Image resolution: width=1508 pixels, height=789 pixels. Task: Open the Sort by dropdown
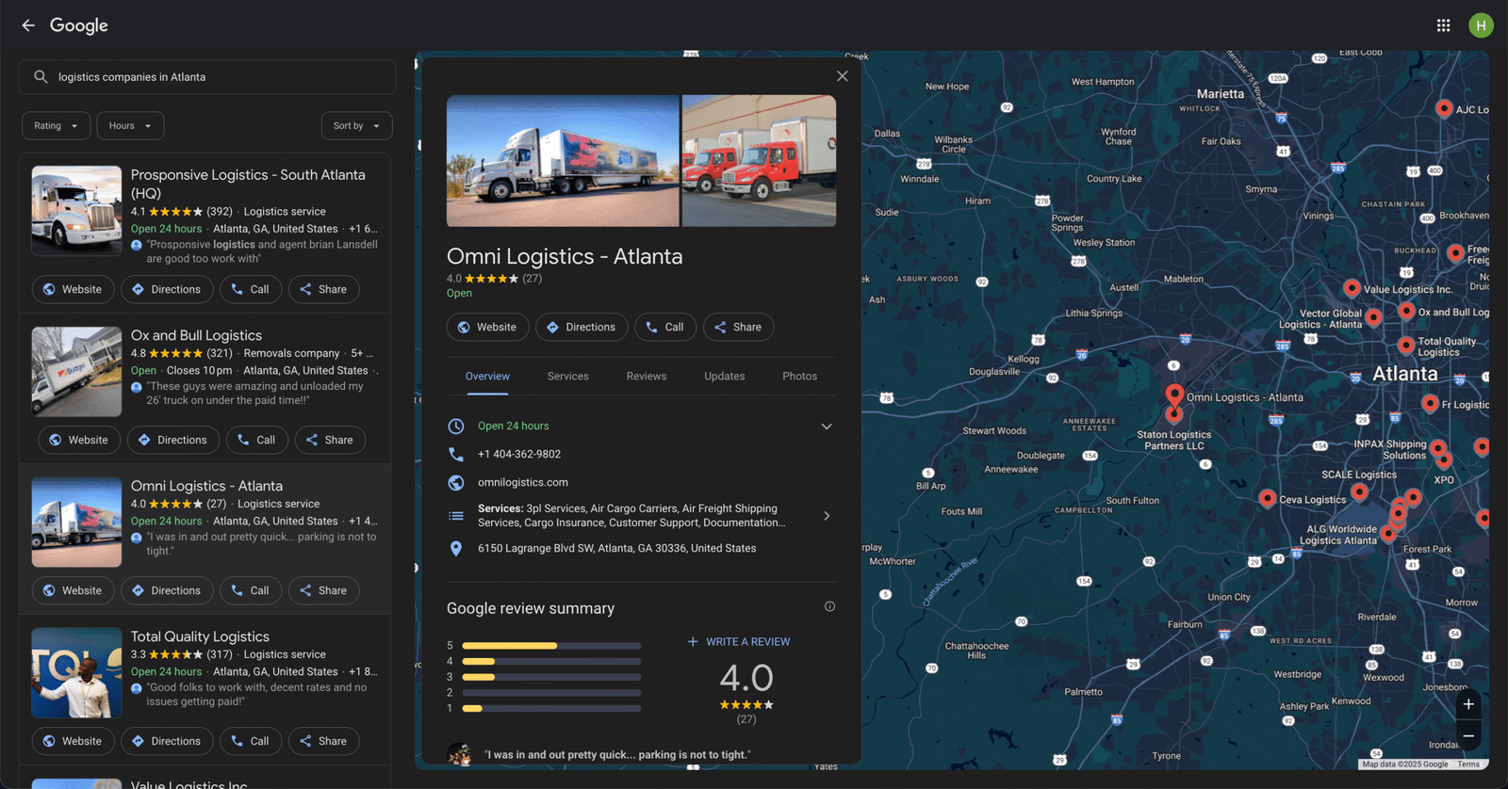click(356, 126)
